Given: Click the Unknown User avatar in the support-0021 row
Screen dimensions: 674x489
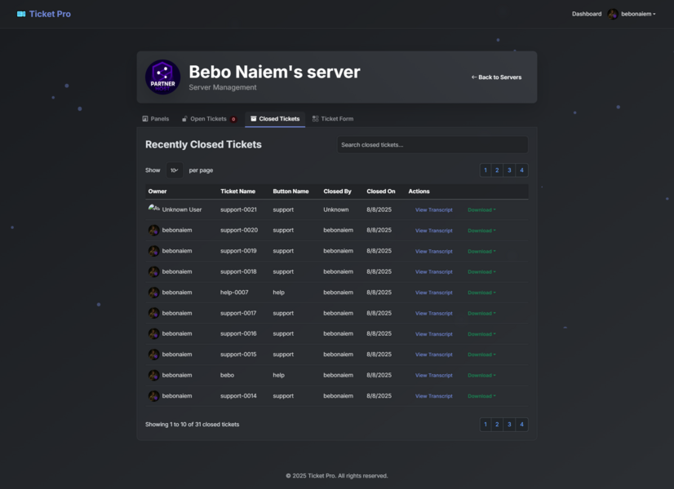Looking at the screenshot, I should click(154, 208).
